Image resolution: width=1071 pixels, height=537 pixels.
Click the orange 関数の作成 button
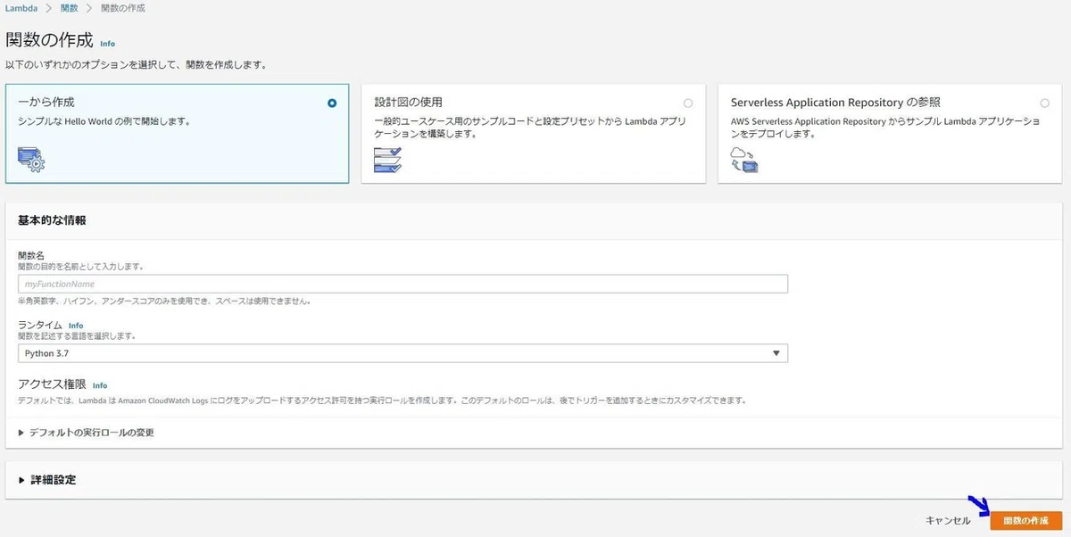[1025, 521]
